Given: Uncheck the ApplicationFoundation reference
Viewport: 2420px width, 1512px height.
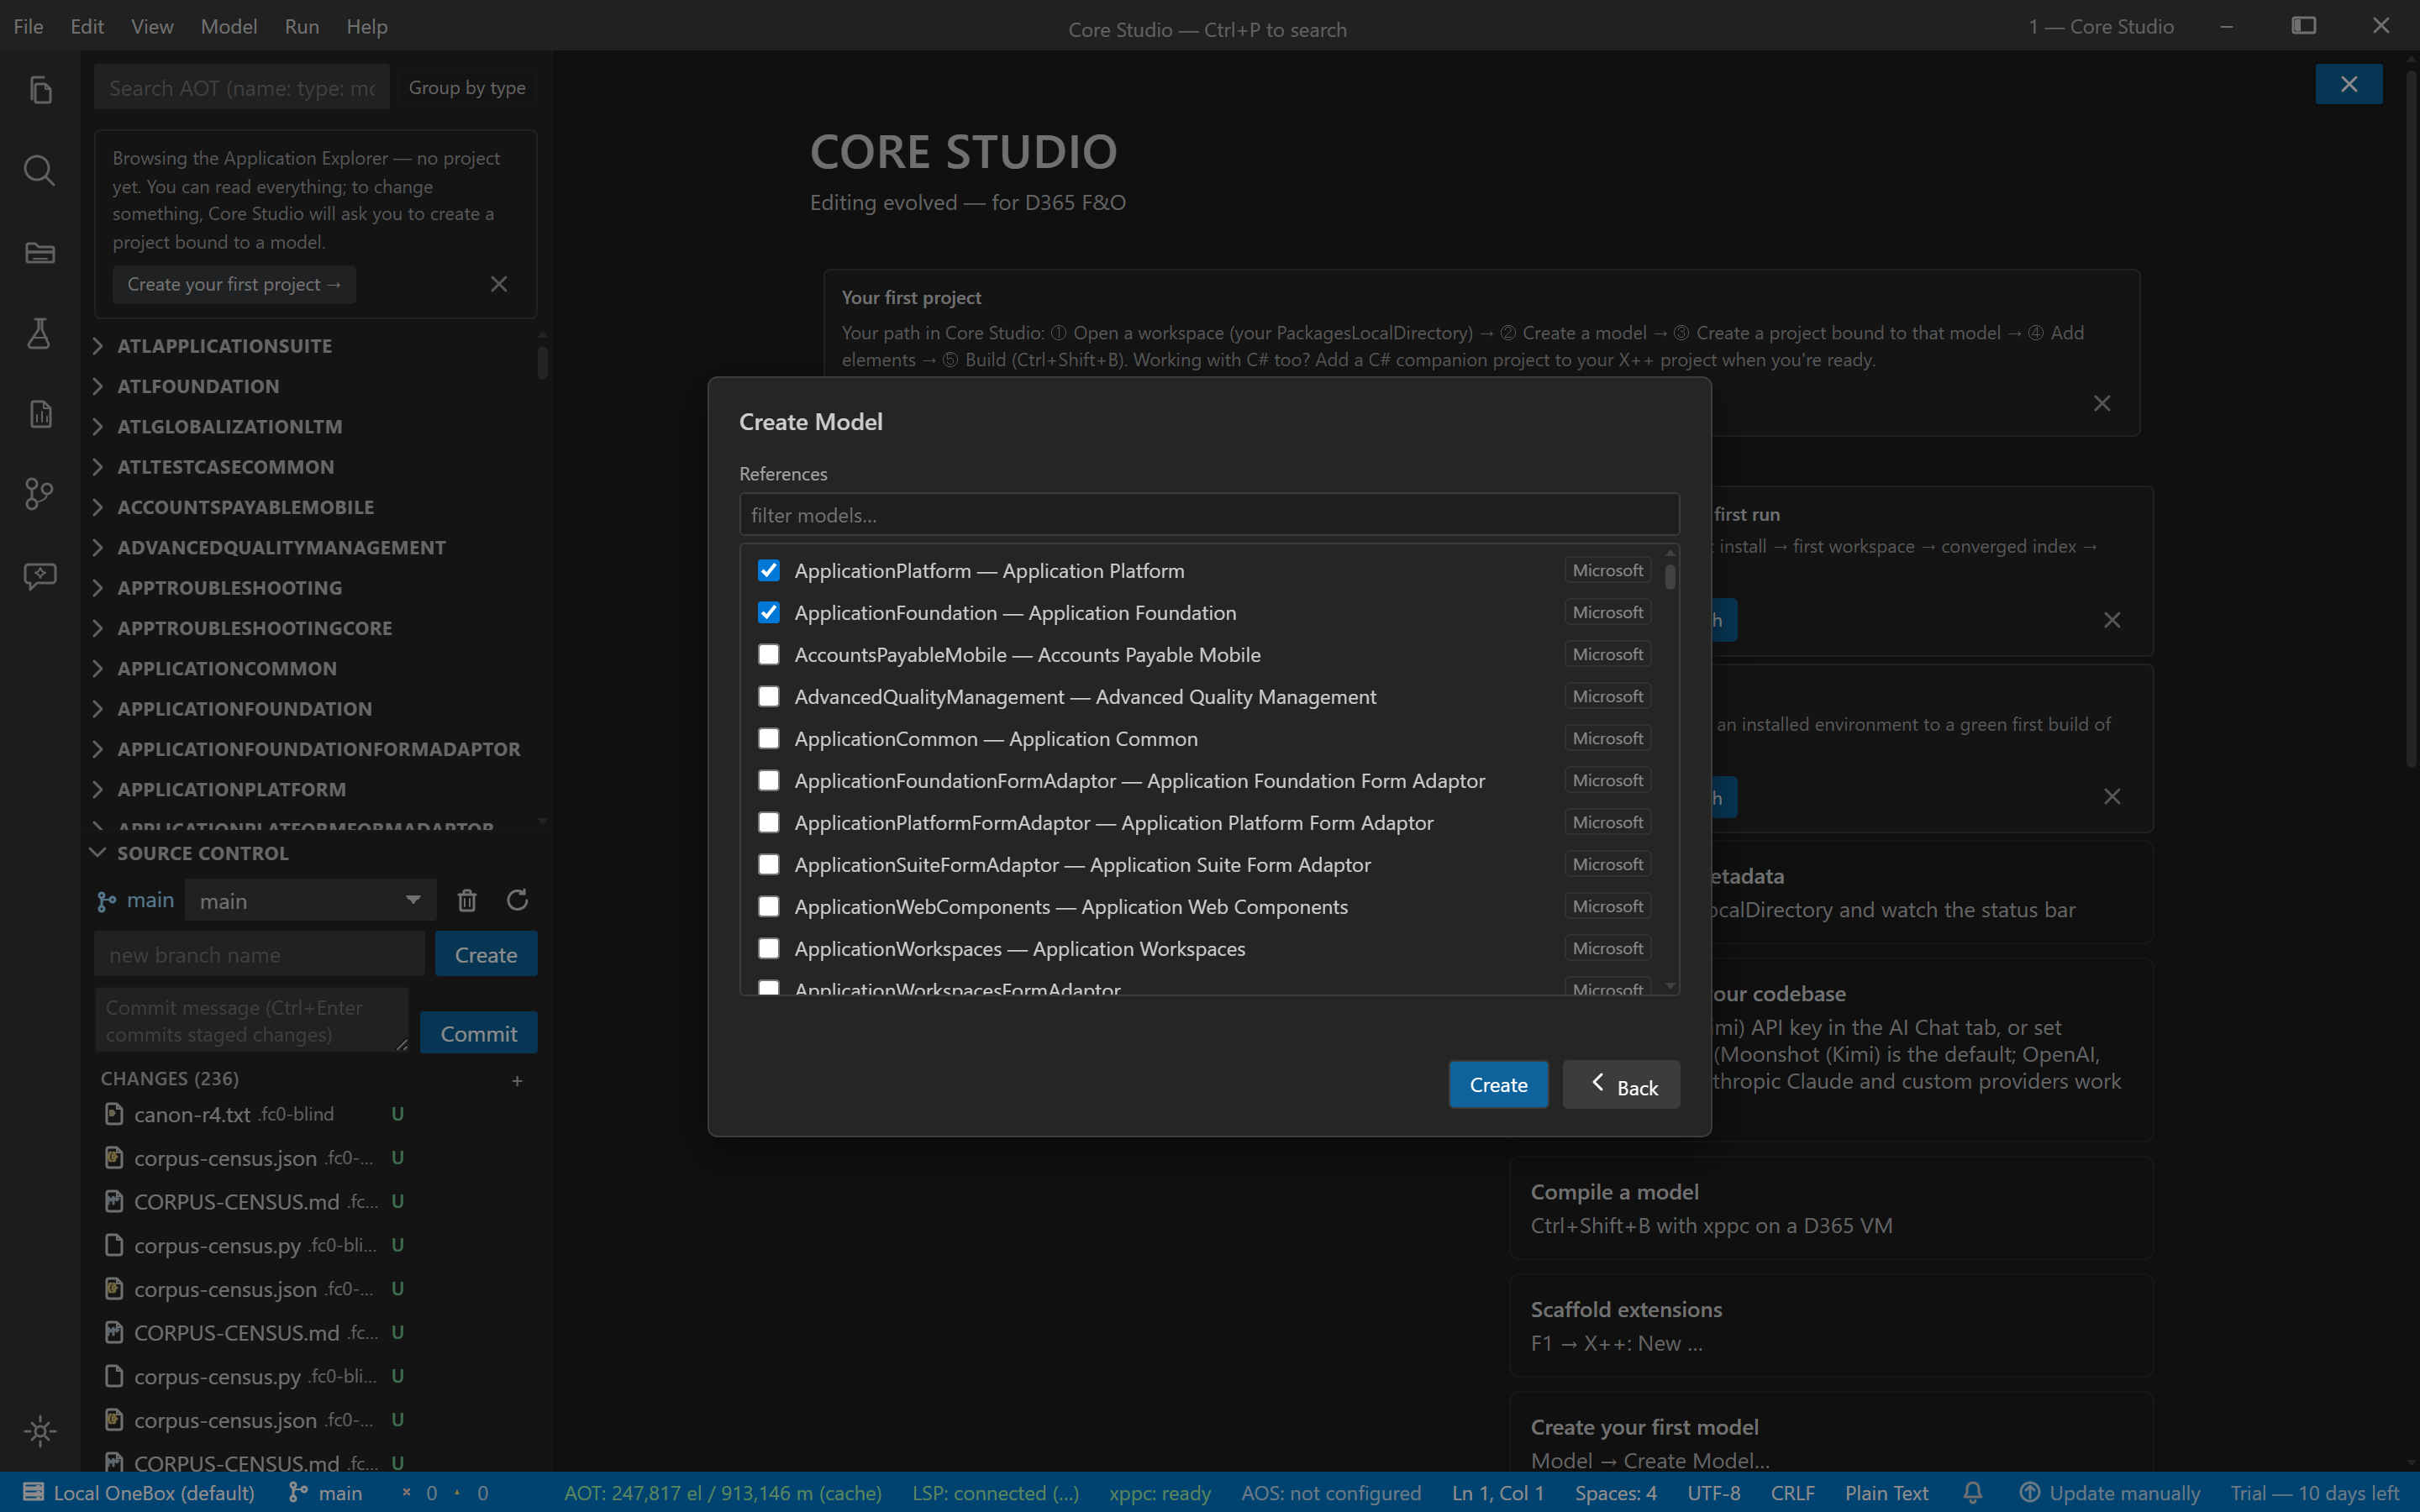Looking at the screenshot, I should coord(768,612).
